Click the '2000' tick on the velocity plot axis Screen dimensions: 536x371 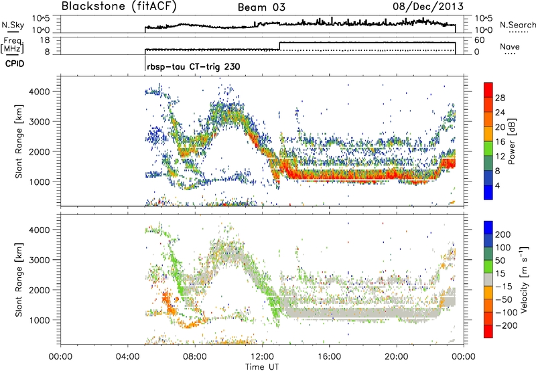(39, 290)
